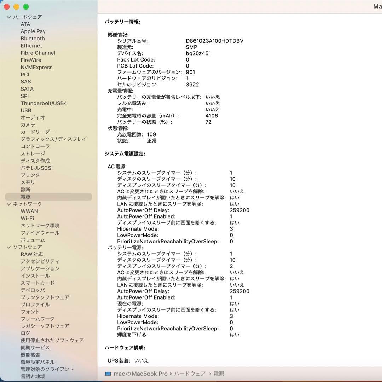Select Wi-Fi under ネットワーク

click(29, 218)
